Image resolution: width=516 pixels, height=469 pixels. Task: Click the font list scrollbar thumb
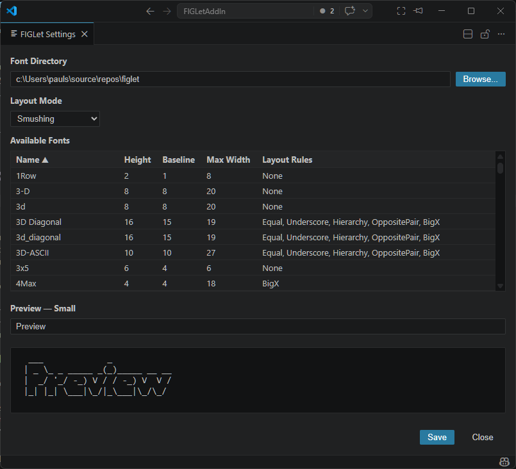(500, 168)
